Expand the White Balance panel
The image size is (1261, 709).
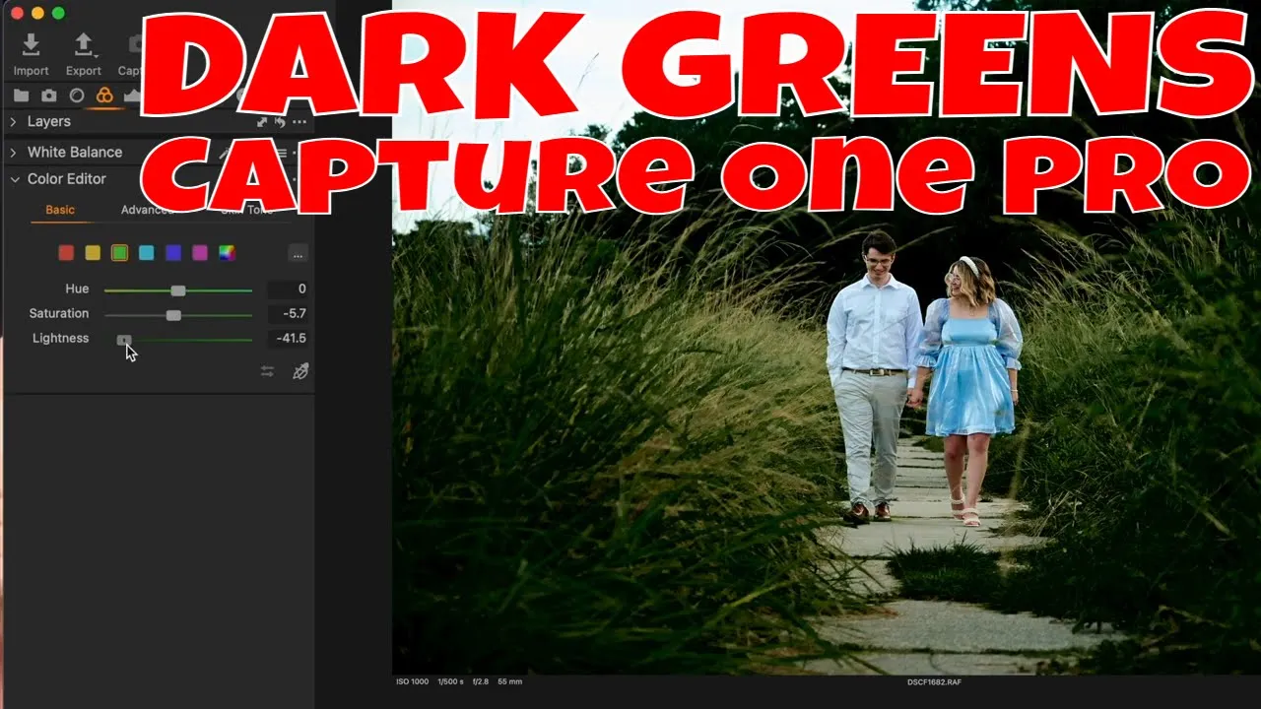point(13,153)
